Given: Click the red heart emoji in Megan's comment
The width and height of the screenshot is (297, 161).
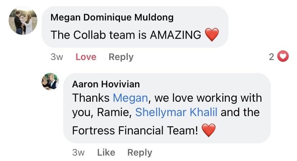Looking at the screenshot, I should coord(212,35).
